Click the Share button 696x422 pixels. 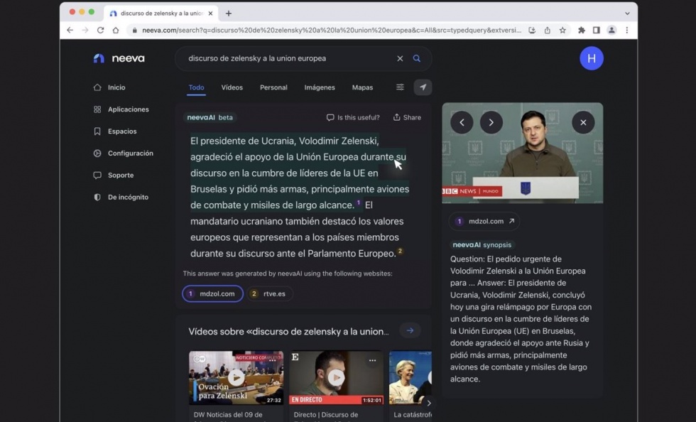pos(407,117)
